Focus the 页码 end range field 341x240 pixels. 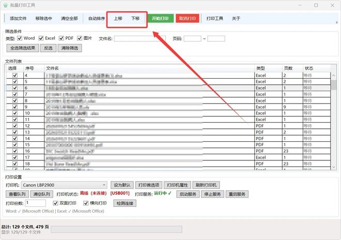tap(216, 39)
